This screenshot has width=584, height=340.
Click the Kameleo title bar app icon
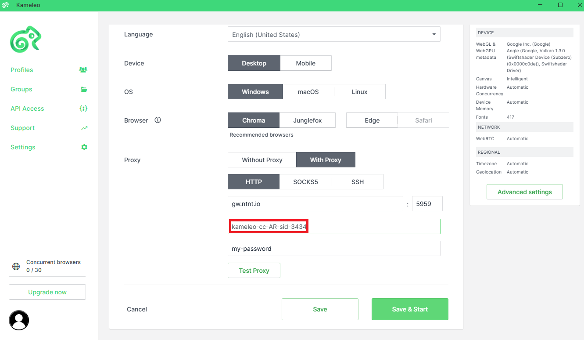pos(6,5)
